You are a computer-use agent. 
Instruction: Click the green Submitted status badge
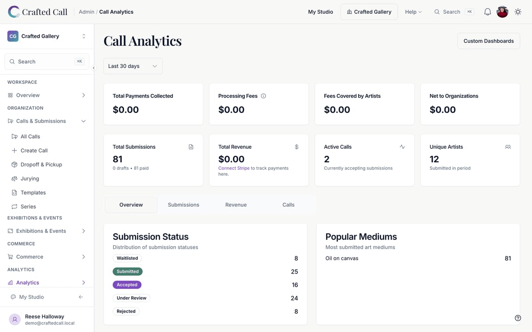[128, 271]
